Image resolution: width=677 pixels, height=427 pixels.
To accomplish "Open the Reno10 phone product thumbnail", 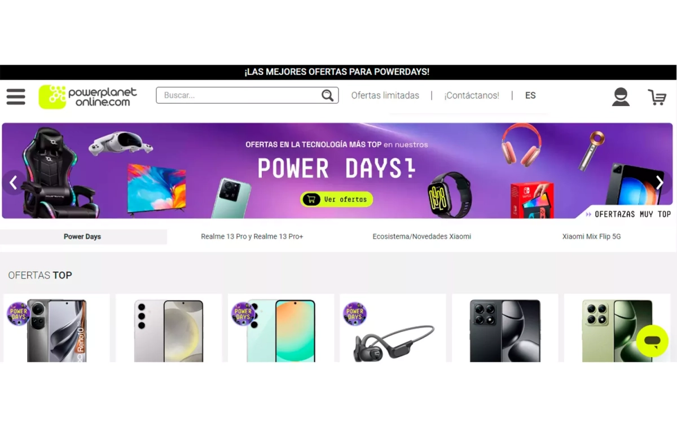I will click(56, 328).
